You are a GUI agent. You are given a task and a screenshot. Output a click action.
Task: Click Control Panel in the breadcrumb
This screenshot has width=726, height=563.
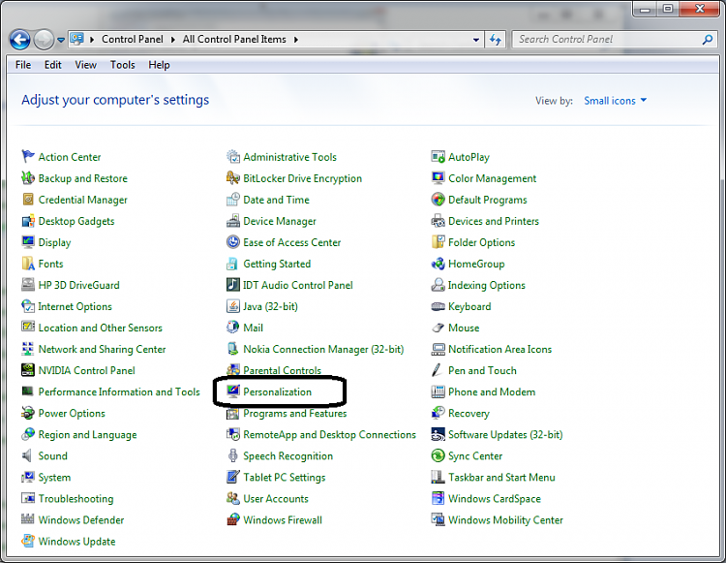133,40
